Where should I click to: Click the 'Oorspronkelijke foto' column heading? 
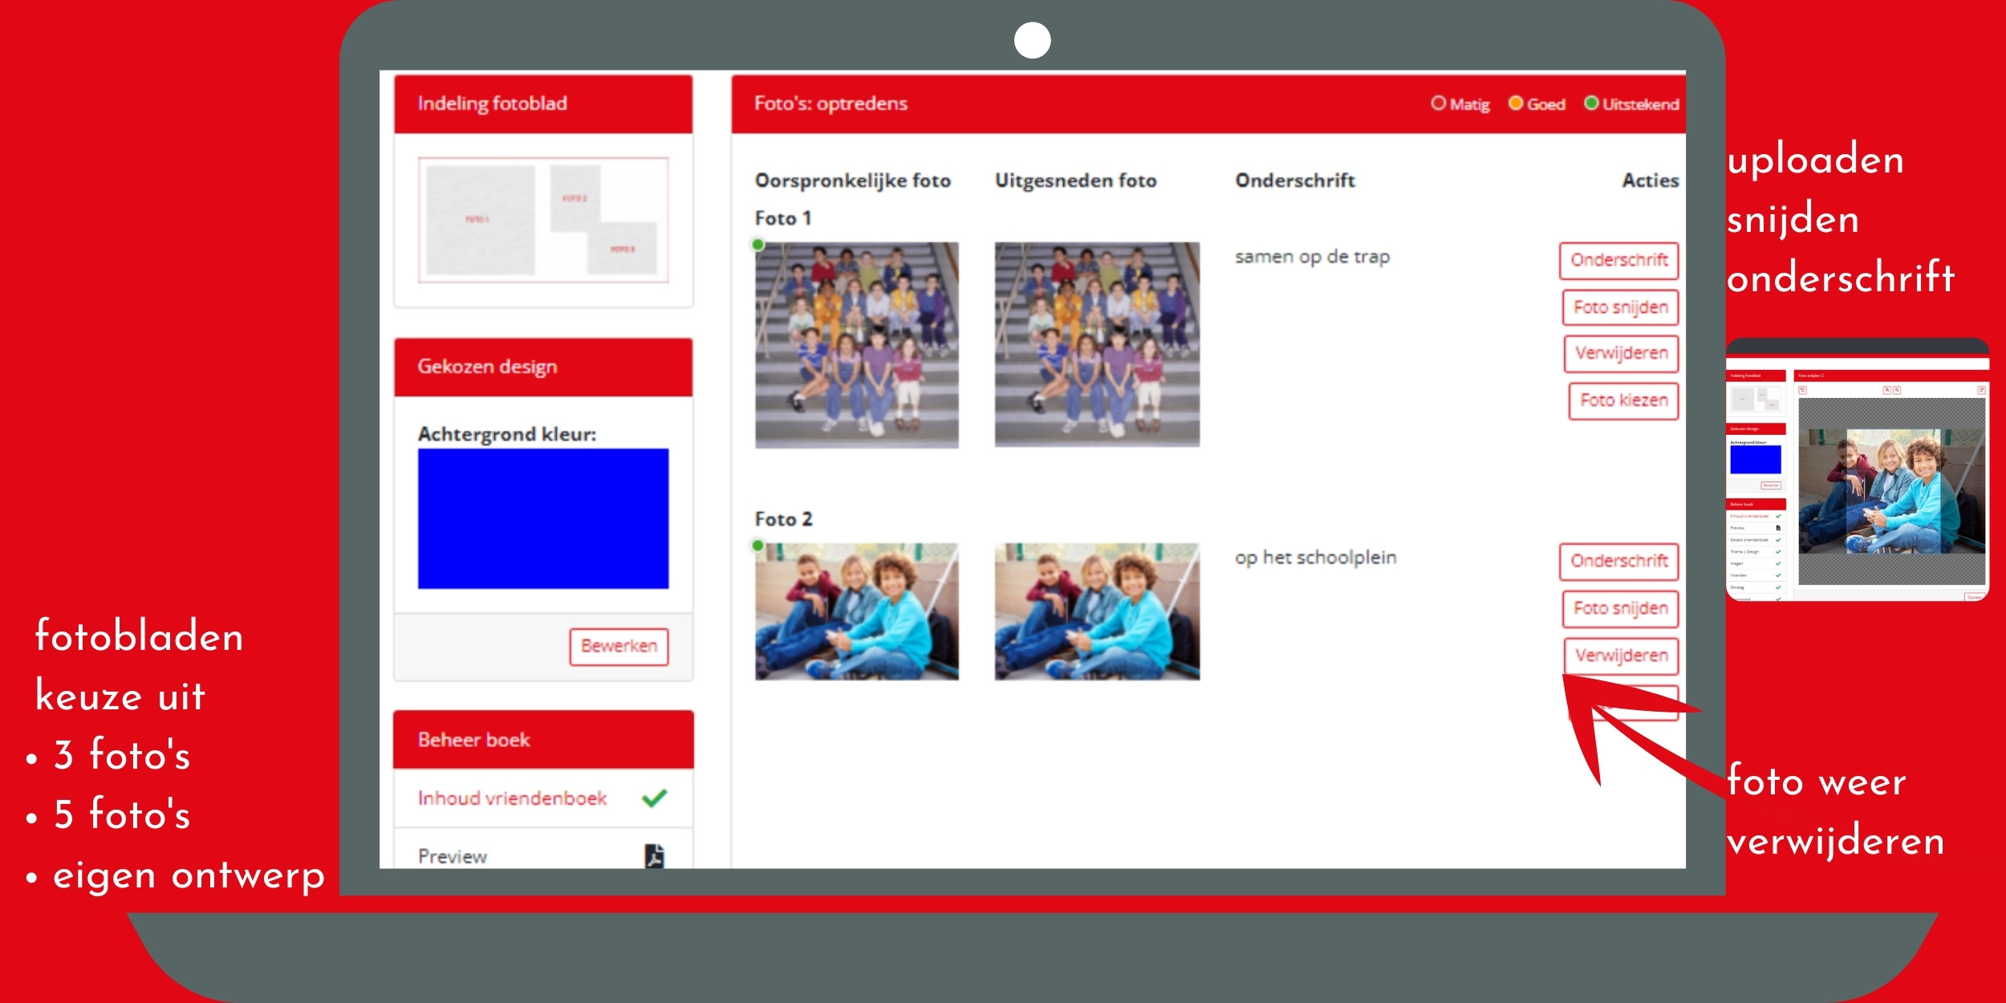853,181
